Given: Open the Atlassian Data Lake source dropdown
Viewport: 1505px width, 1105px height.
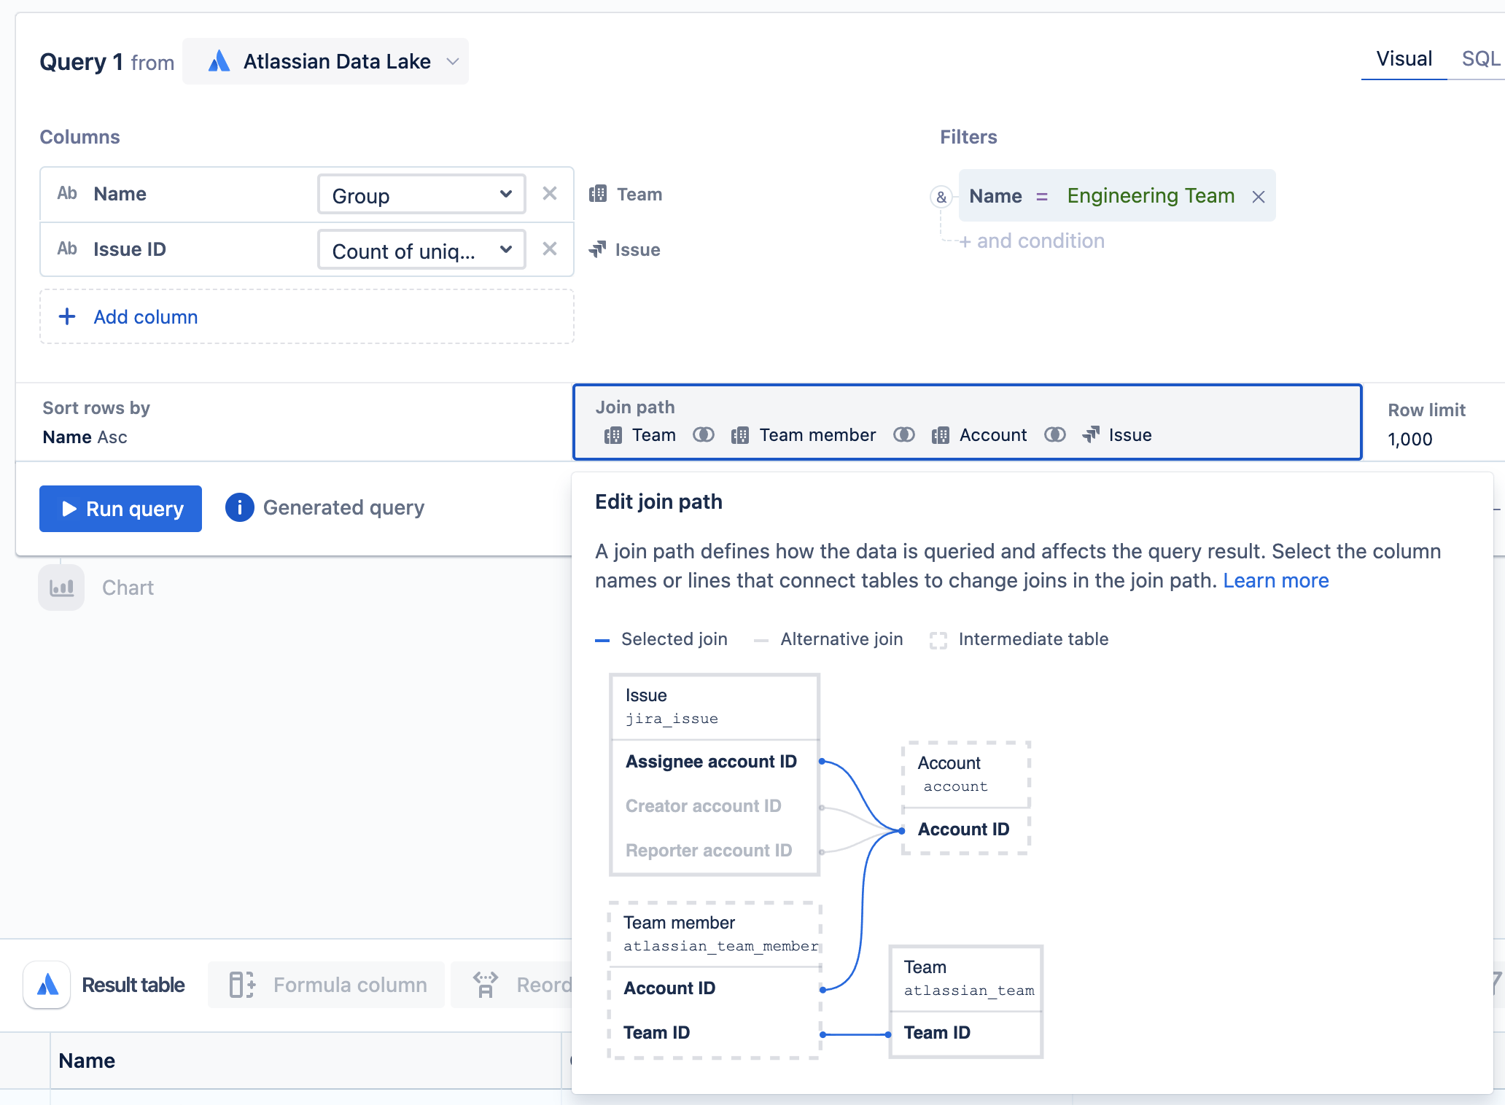Looking at the screenshot, I should [452, 61].
